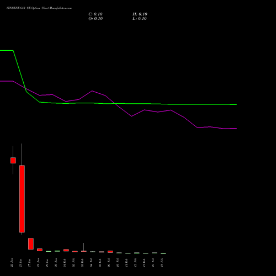Click the 10 Feb date label
Screen dimensions: 276x276
tap(118, 263)
